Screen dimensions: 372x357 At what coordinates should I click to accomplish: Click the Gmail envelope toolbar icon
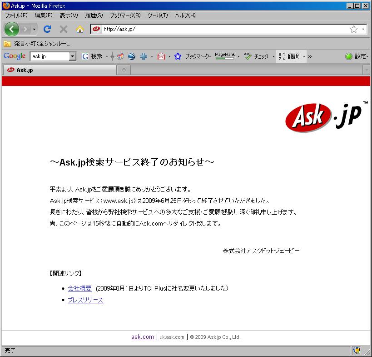point(161,56)
